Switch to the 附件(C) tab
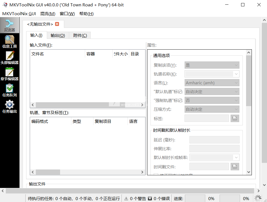 pos(80,36)
